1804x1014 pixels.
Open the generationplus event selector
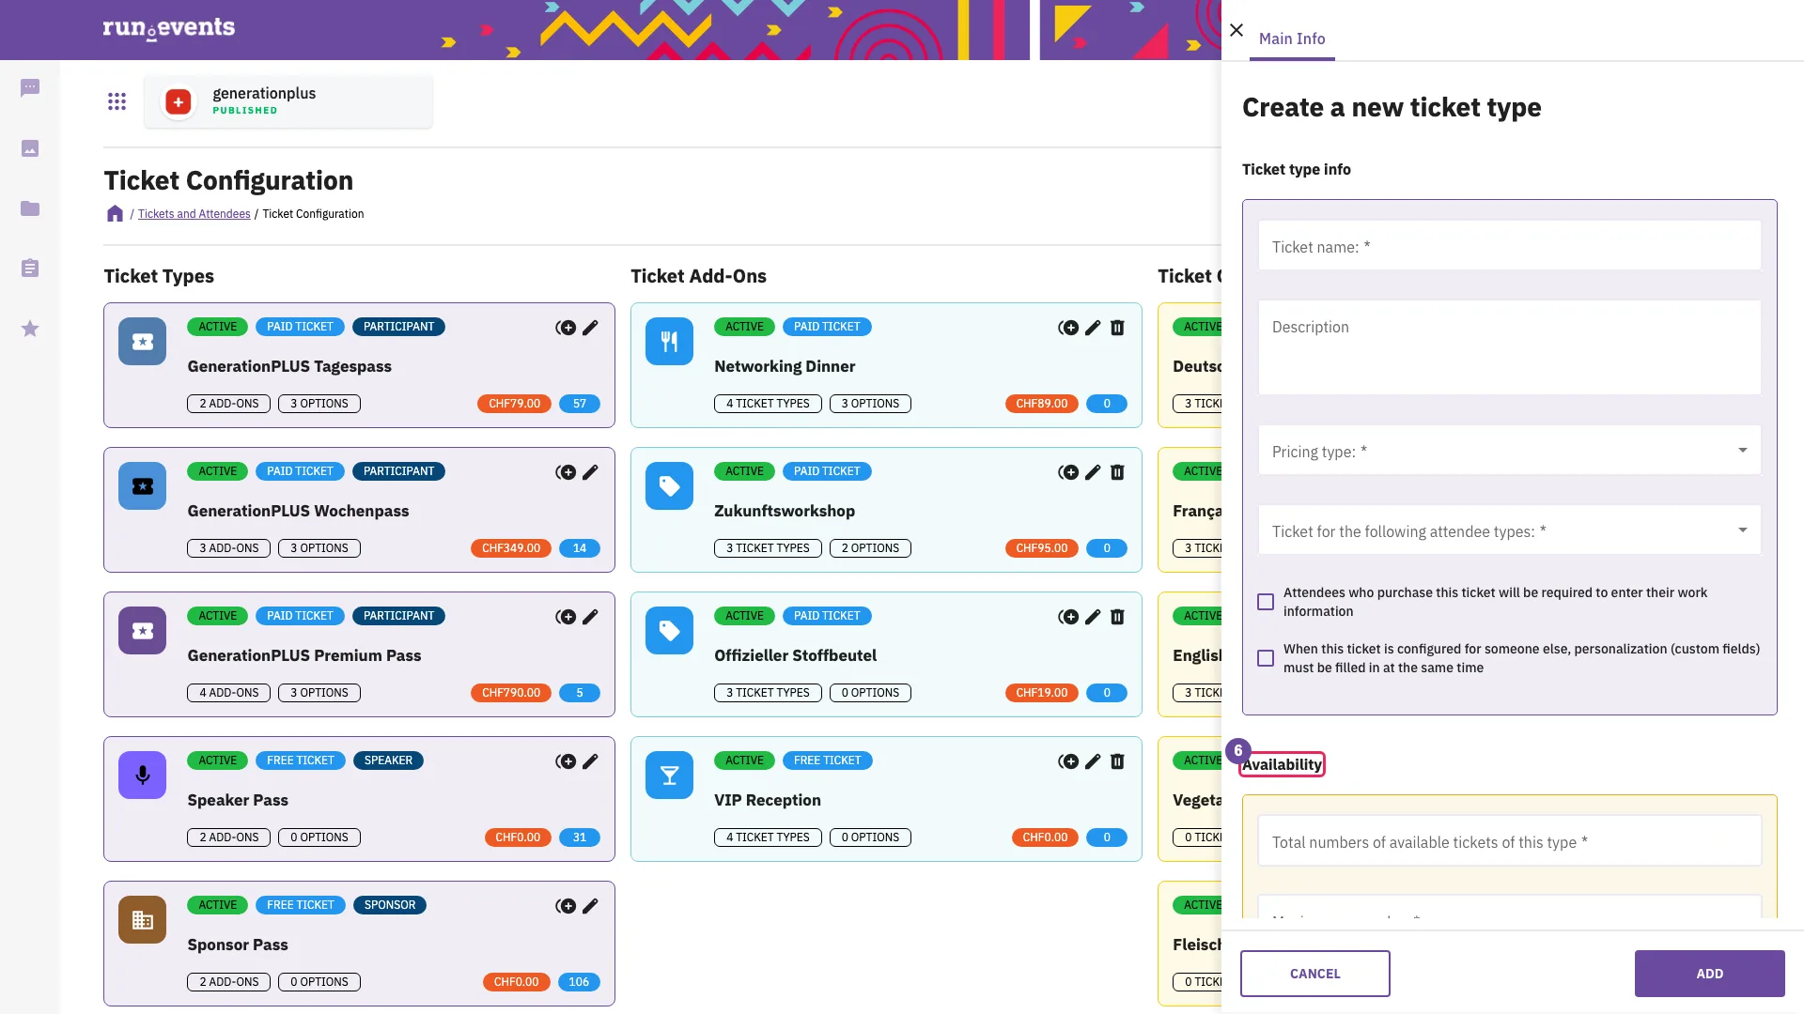(x=288, y=101)
